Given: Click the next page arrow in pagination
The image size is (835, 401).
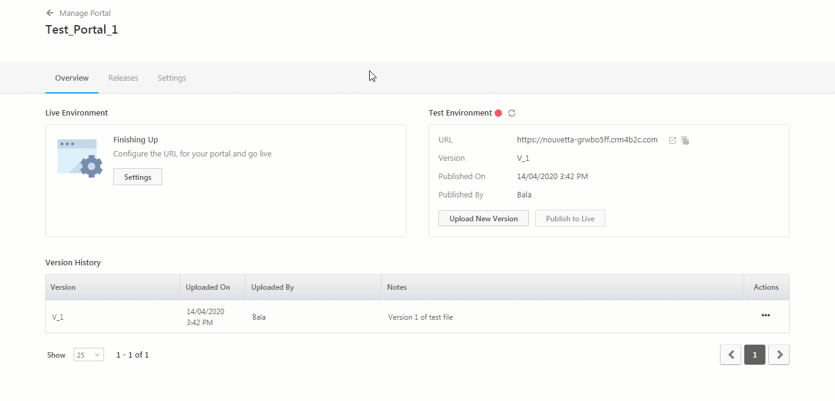Looking at the screenshot, I should pos(779,355).
